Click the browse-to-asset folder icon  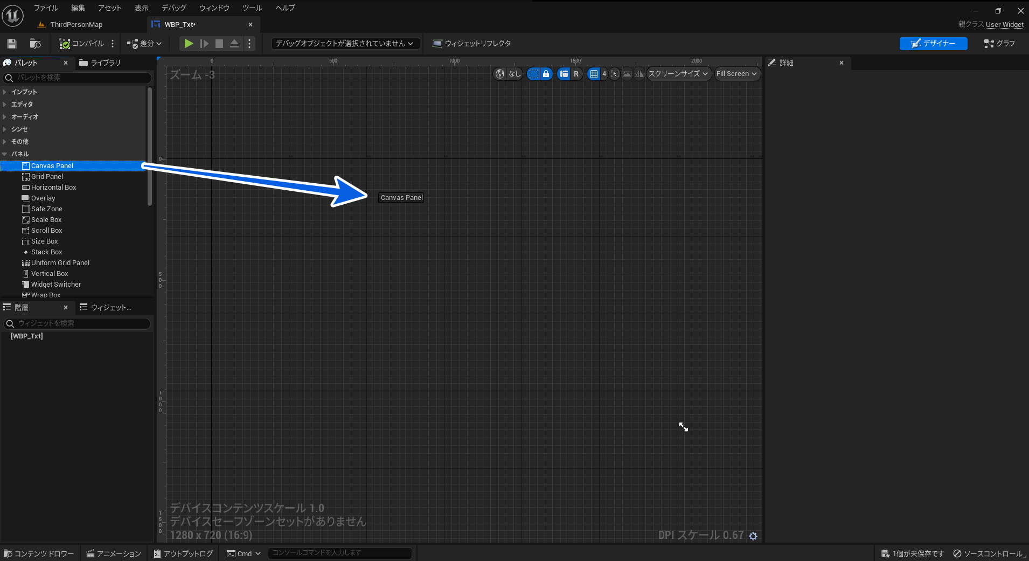coord(35,44)
